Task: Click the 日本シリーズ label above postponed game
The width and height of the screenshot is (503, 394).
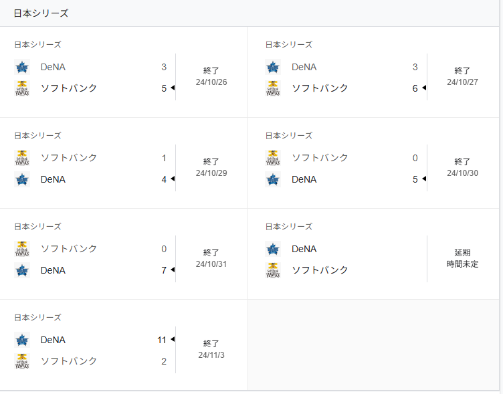Action: [288, 227]
